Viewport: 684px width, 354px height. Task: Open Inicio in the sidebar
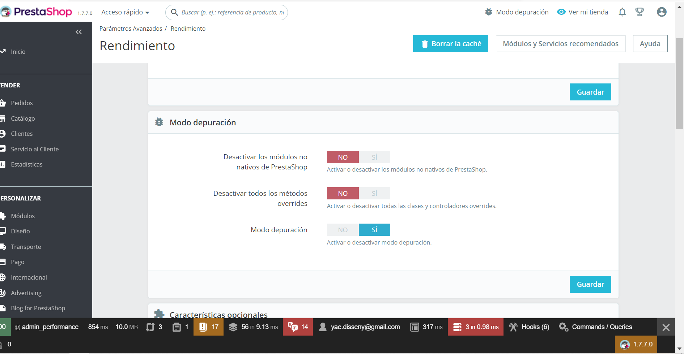click(x=18, y=52)
